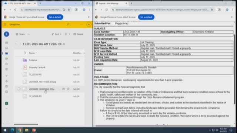The width and height of the screenshot is (237, 133).
Task: Open the Windows Start menu
Action: (5, 130)
